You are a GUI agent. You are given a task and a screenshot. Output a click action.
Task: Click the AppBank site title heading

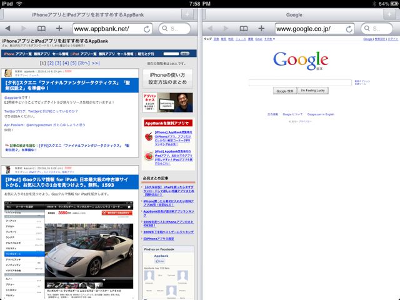tap(55, 41)
